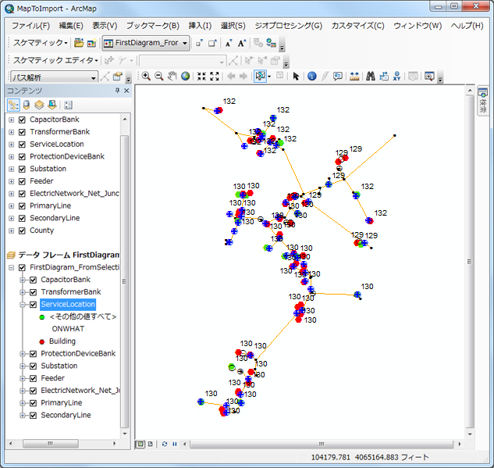Expand PrimaryLine in the FirstDiagram group
This screenshot has height=468, width=494.
[22, 403]
